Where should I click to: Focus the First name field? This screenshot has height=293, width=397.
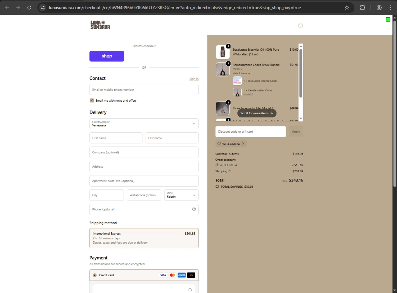(x=116, y=138)
